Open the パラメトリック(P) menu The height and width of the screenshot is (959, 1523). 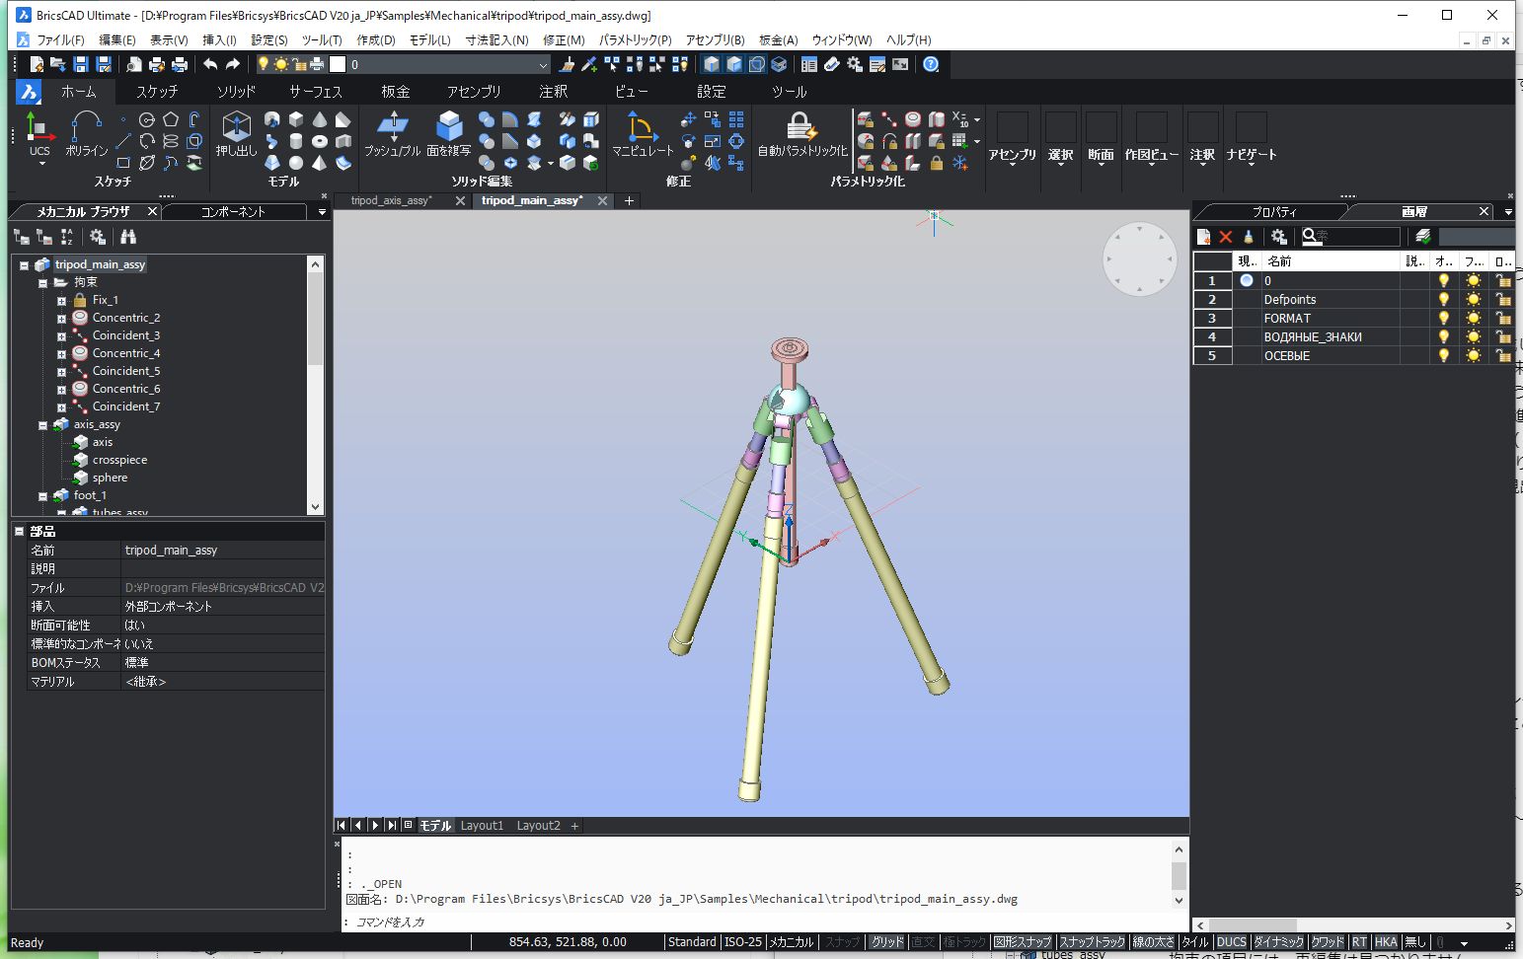coord(633,40)
